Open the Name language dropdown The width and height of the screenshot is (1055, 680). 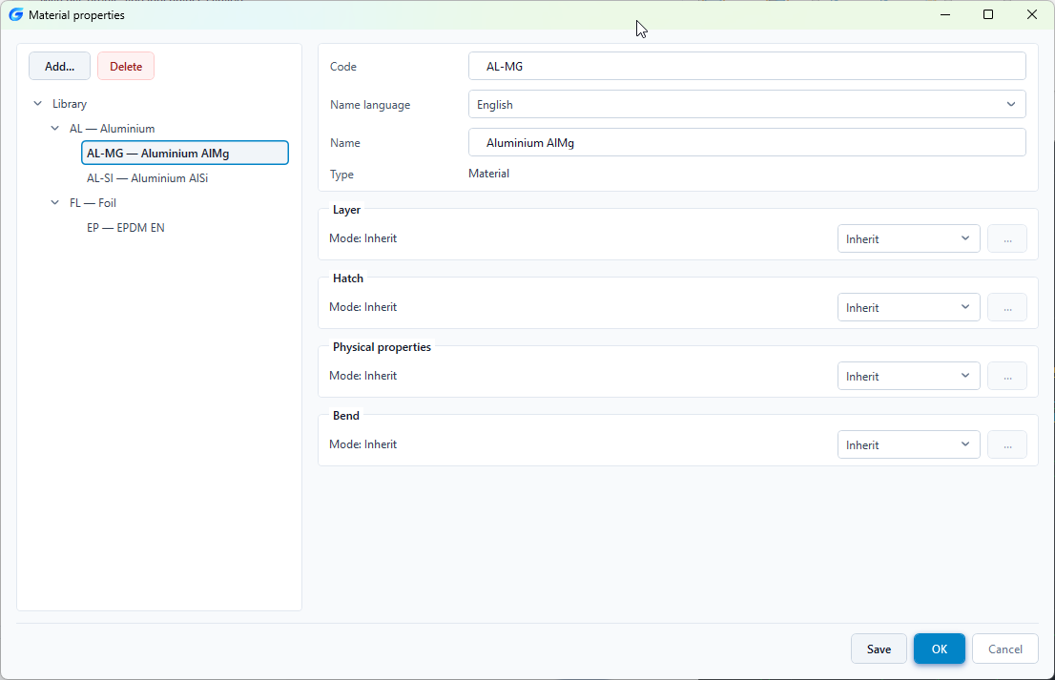point(747,104)
